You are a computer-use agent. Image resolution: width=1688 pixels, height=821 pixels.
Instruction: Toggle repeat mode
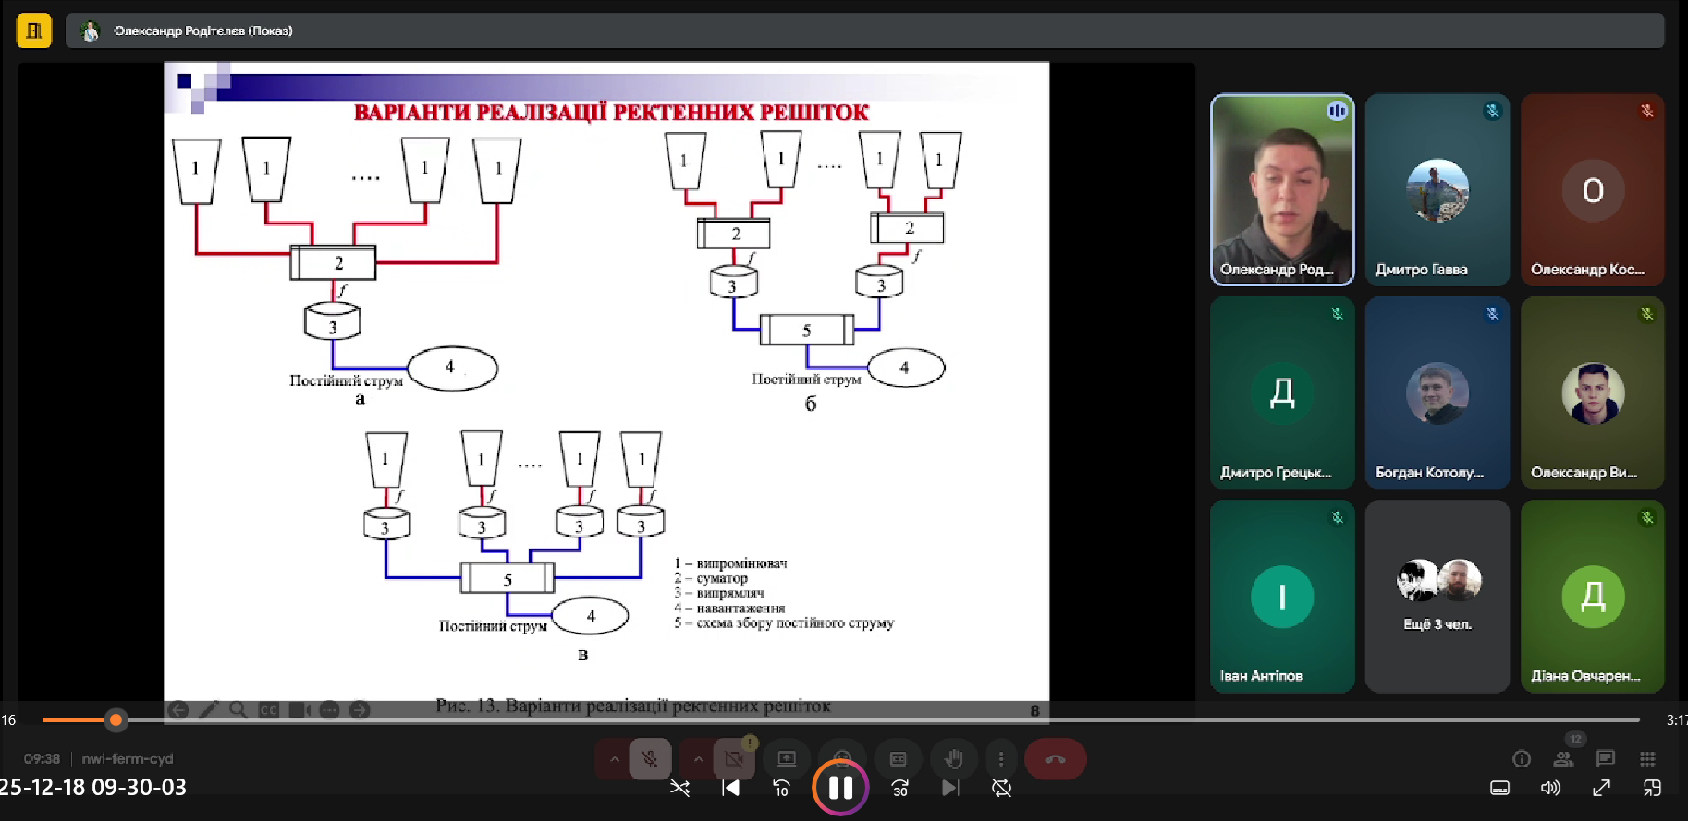click(x=1001, y=788)
